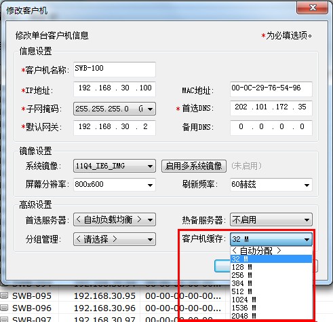Click the computer icon beside SWB-095

pos(5,296)
